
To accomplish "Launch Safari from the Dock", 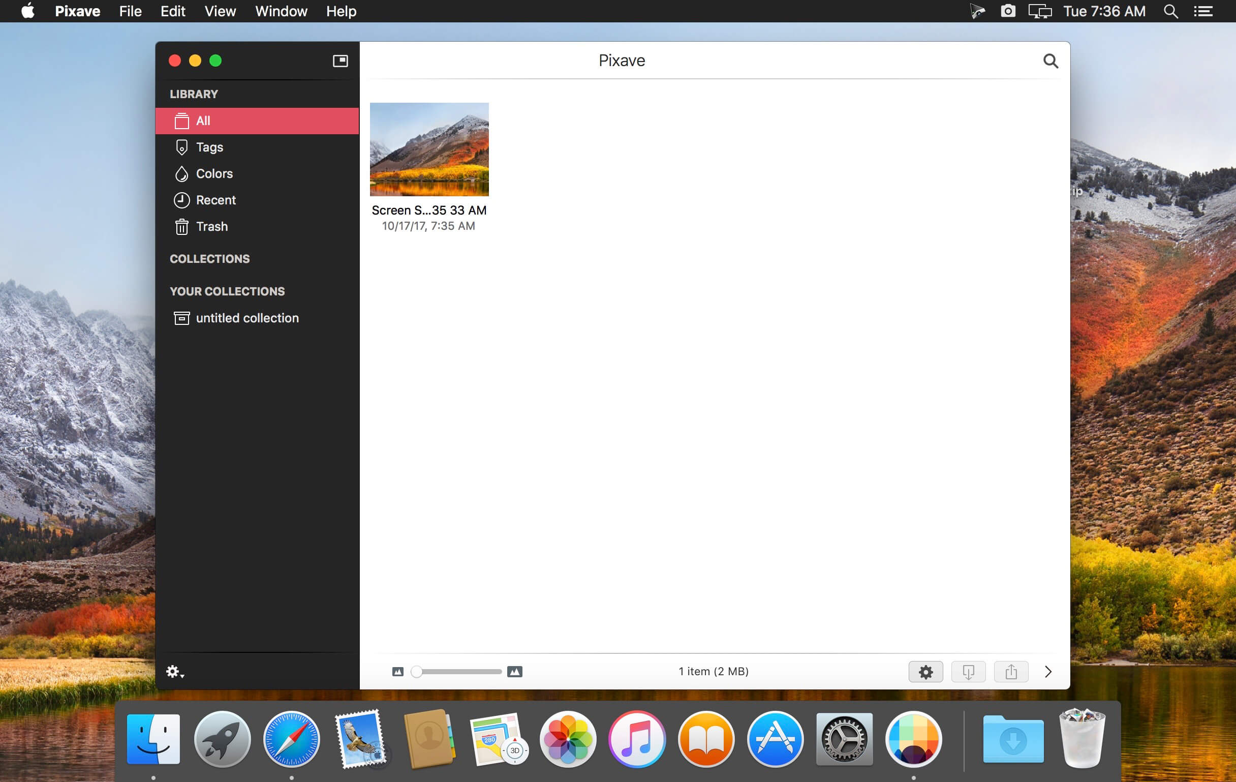I will tap(291, 739).
